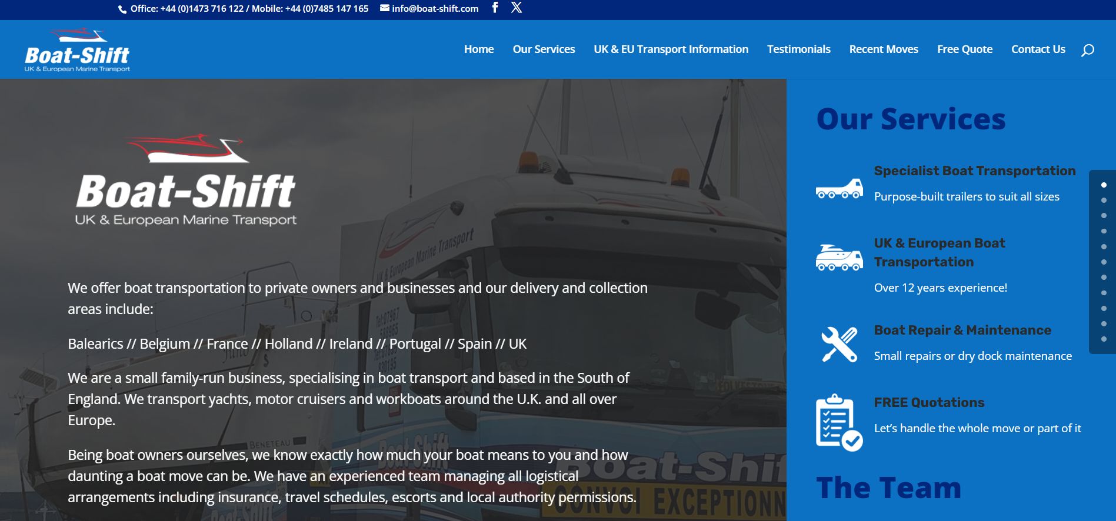Open the Testimonials menu item

click(x=799, y=49)
